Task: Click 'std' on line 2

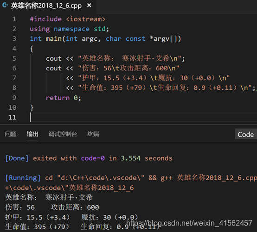Action: click(100, 29)
